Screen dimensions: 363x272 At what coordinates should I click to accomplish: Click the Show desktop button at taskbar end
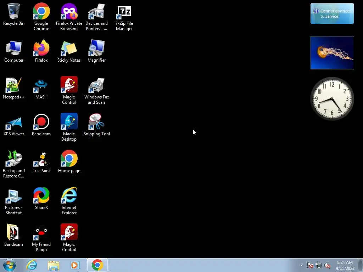tap(361, 265)
